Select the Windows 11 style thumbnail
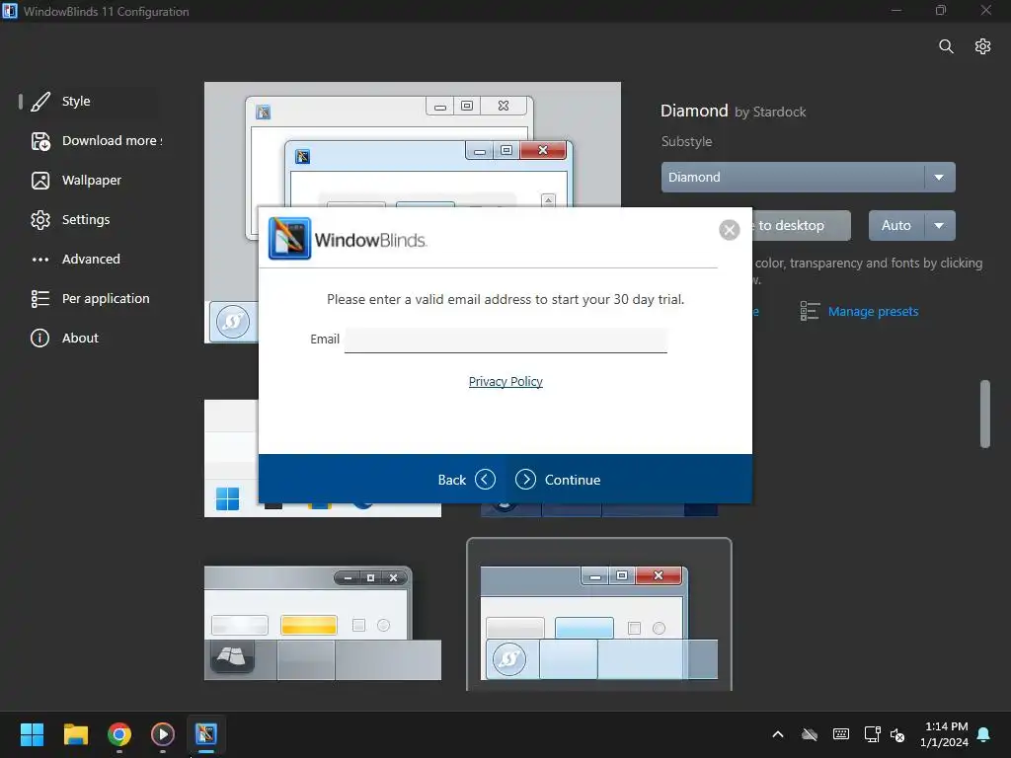Screen dimensions: 1011x758 [231, 458]
